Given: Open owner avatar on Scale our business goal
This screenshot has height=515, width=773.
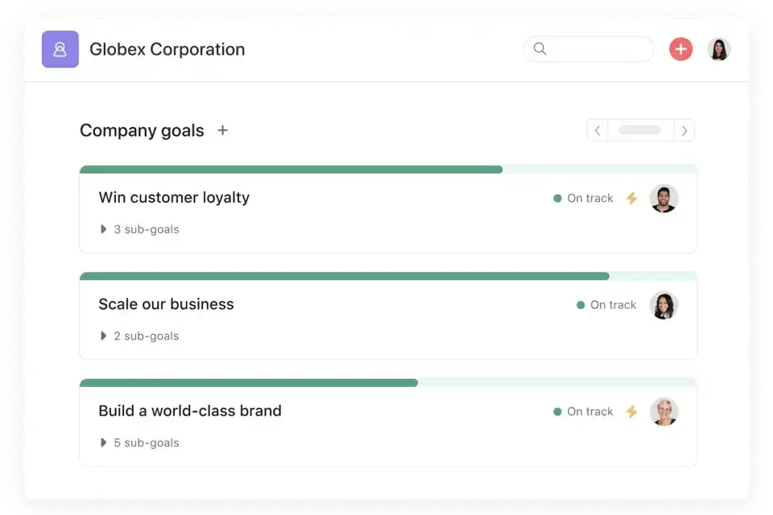Looking at the screenshot, I should [x=663, y=305].
